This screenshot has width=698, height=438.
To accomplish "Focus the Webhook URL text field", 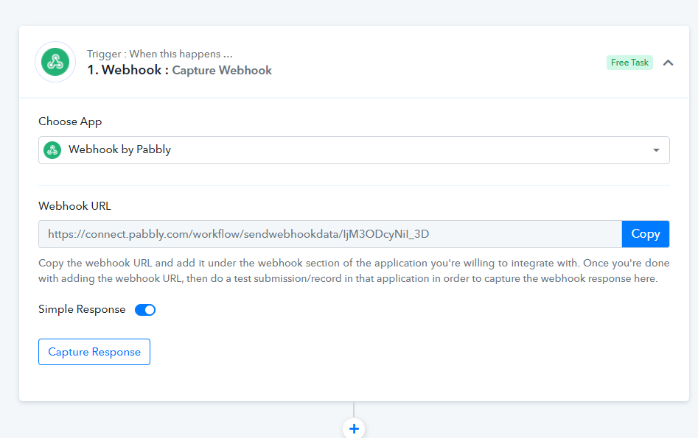I will coord(330,234).
